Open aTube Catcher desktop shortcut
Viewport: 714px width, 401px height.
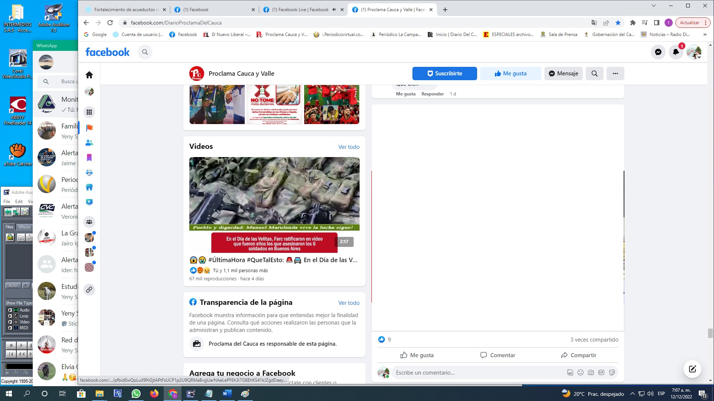[17, 154]
